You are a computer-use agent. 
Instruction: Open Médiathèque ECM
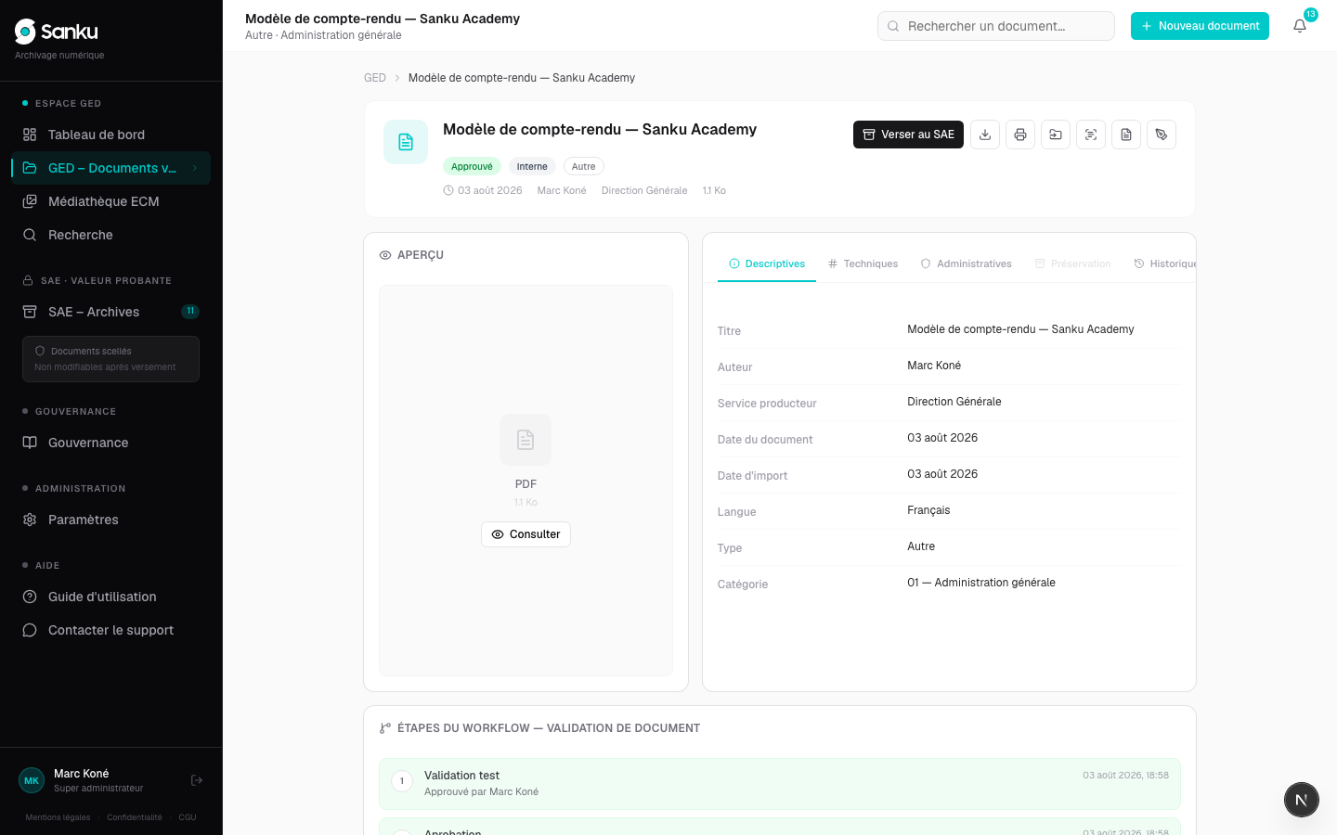click(111, 201)
